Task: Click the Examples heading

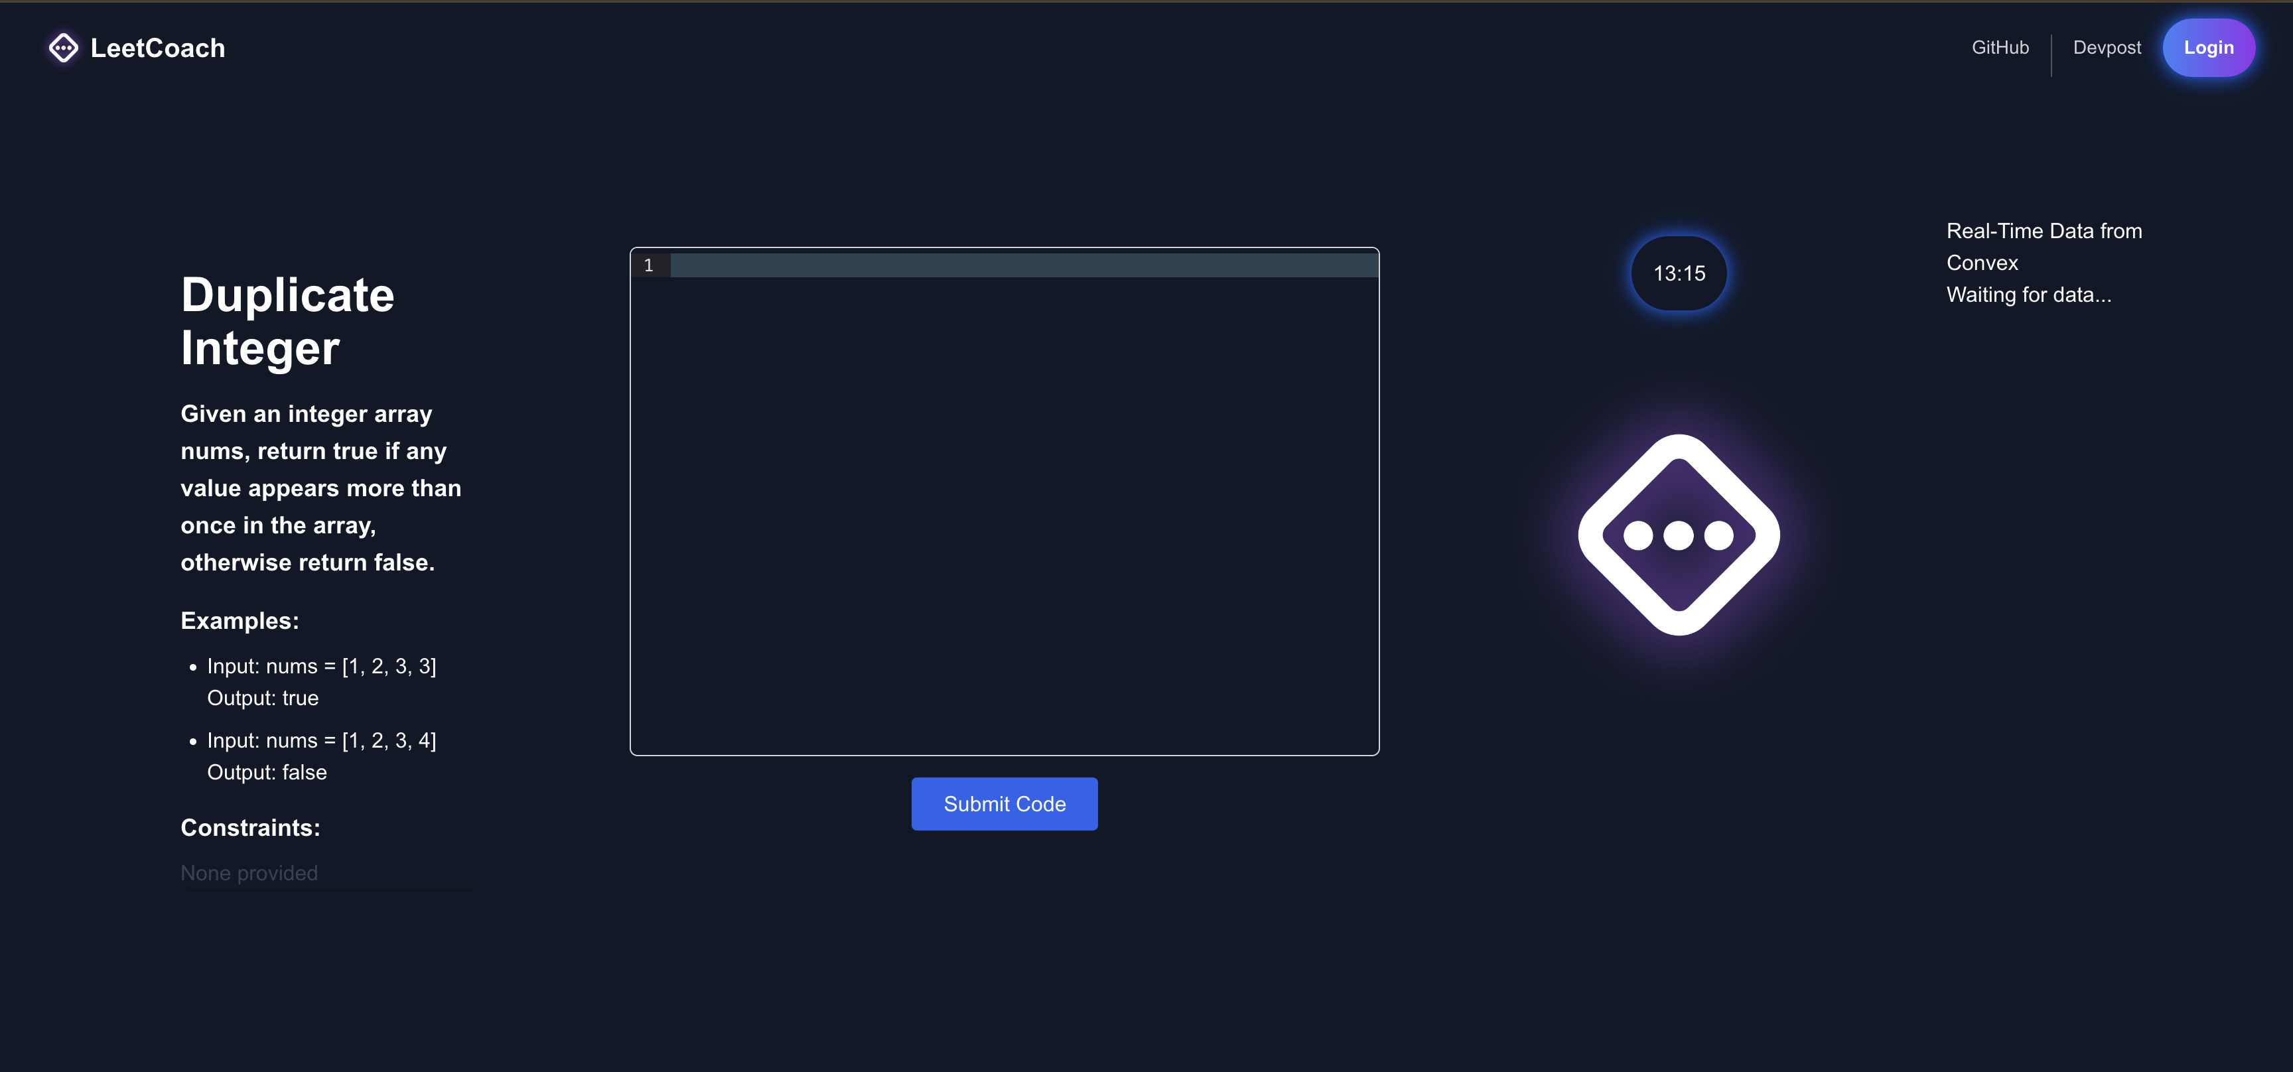Action: [240, 620]
